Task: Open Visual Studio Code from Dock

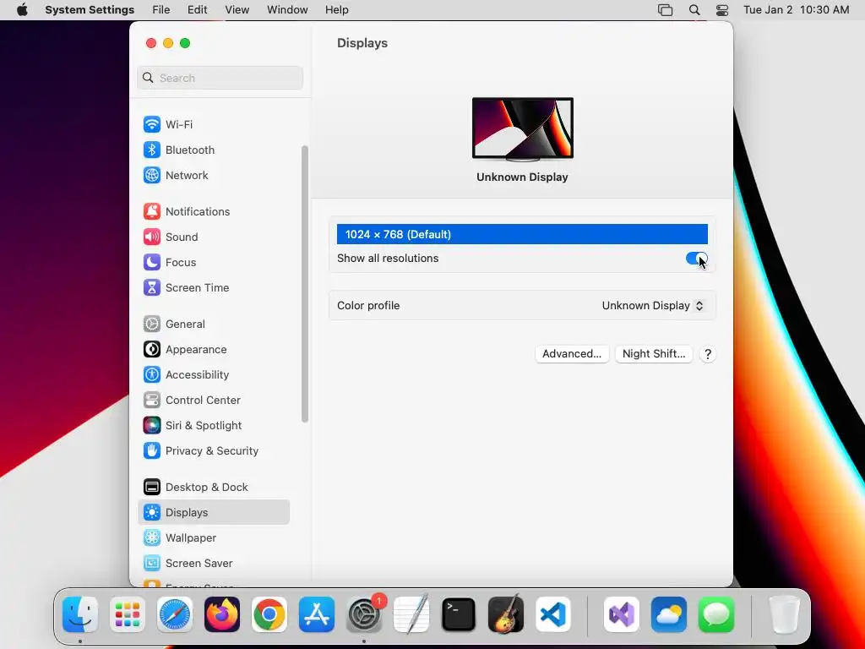Action: click(553, 614)
